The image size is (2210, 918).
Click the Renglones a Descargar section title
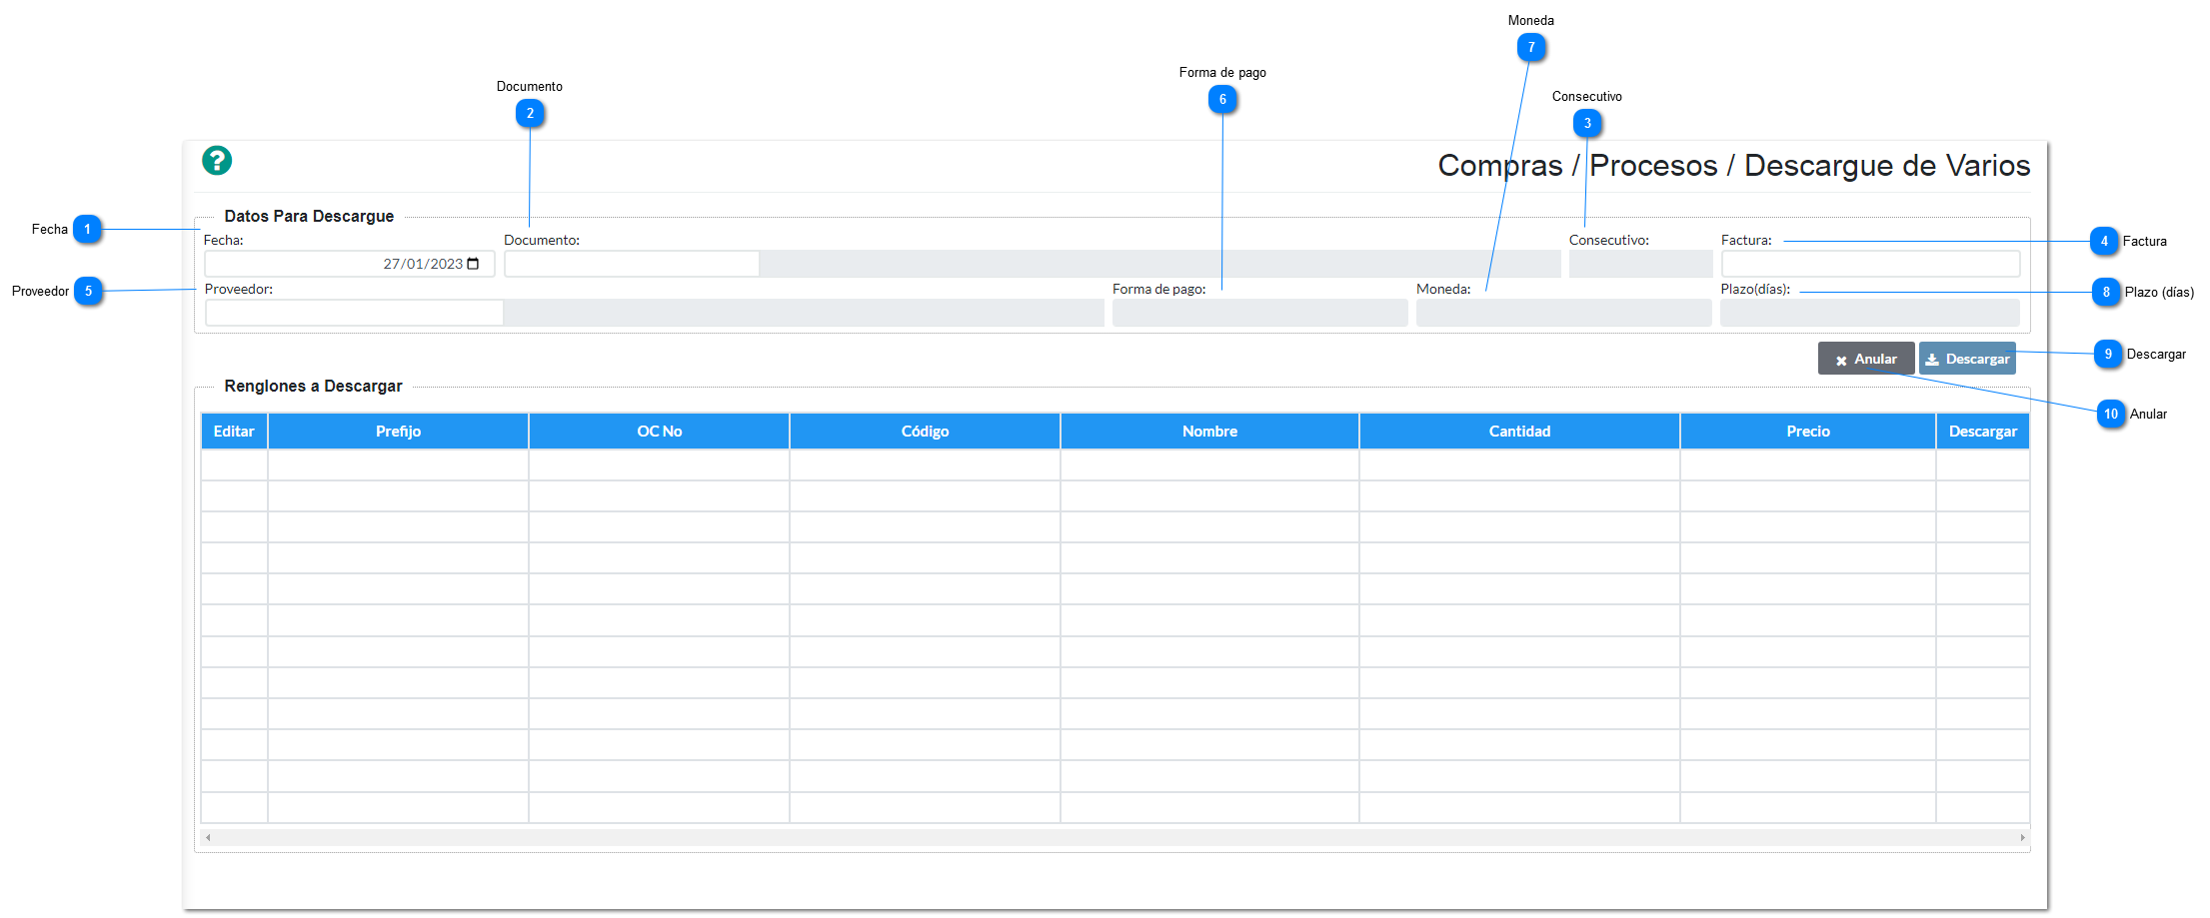pyautogui.click(x=313, y=386)
